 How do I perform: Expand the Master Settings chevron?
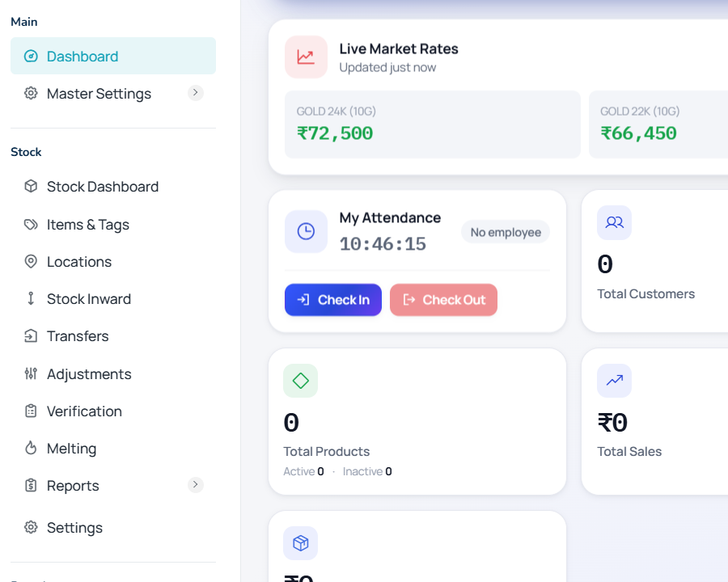pyautogui.click(x=196, y=93)
